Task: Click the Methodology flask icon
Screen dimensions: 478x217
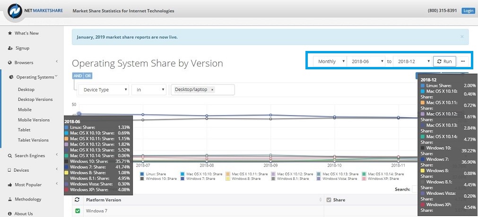Action: 10,200
